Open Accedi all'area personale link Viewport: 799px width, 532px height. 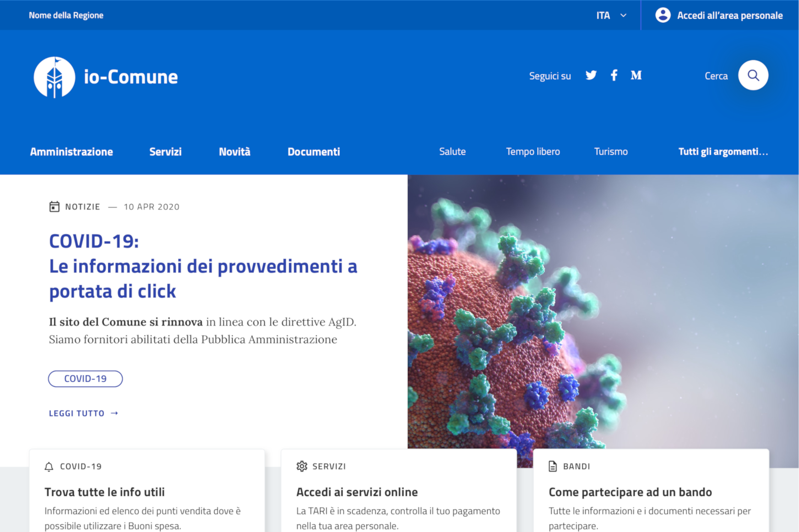(x=730, y=15)
